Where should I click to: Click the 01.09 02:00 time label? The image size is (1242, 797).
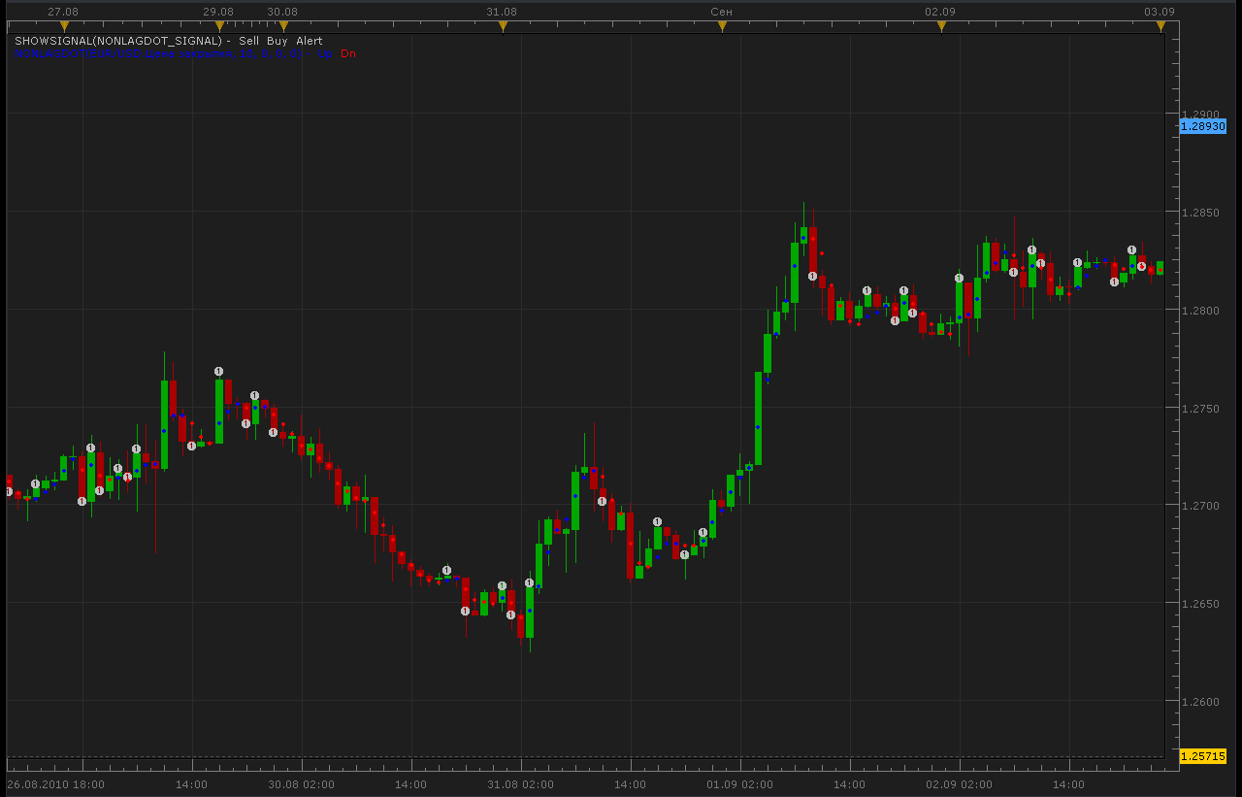point(739,783)
